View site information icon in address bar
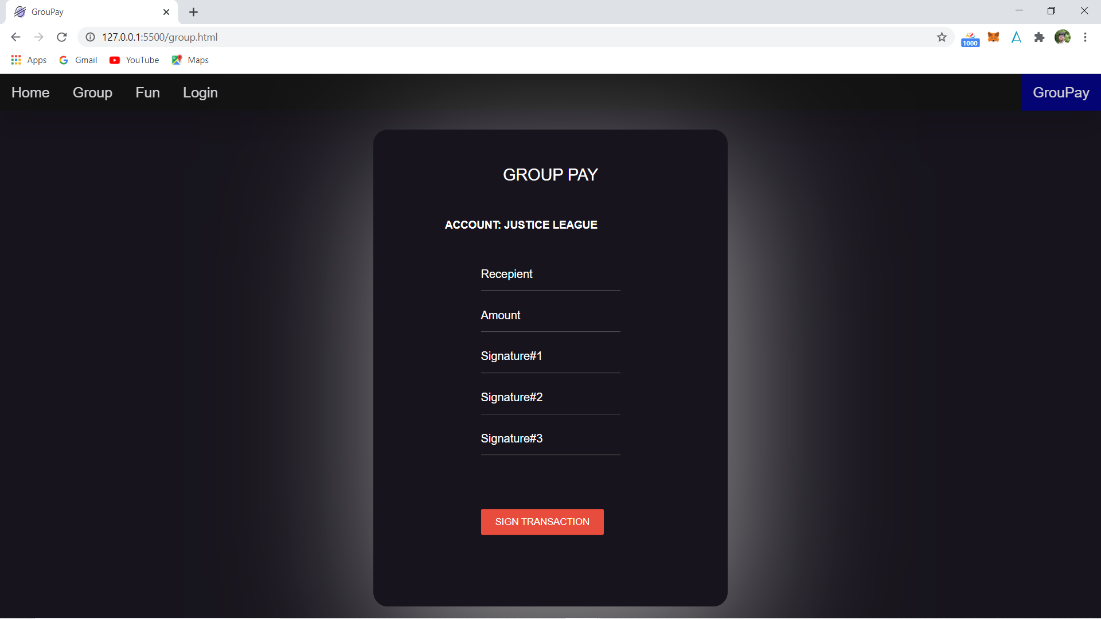This screenshot has height=619, width=1101. (x=90, y=37)
